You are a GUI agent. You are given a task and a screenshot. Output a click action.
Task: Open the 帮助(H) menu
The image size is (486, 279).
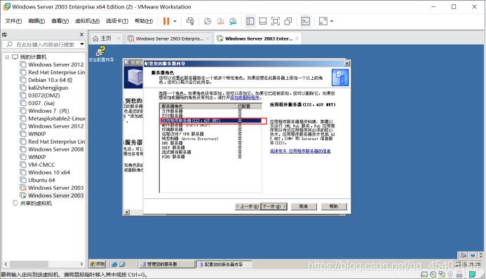point(144,21)
